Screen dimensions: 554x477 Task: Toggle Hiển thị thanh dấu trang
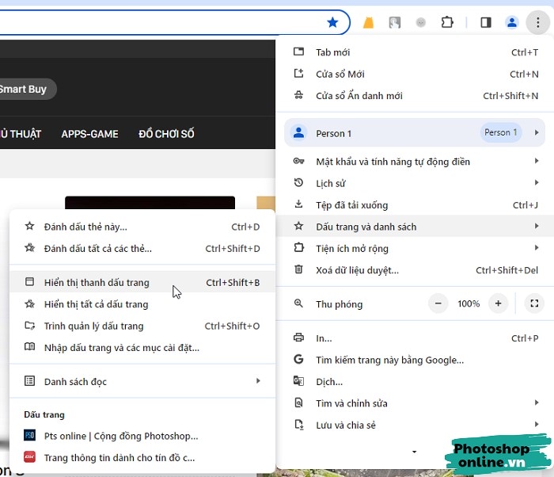coord(142,282)
